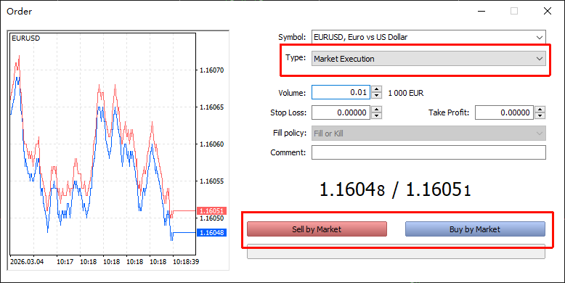Click the 10:18:39 time label on chart

coord(186,262)
